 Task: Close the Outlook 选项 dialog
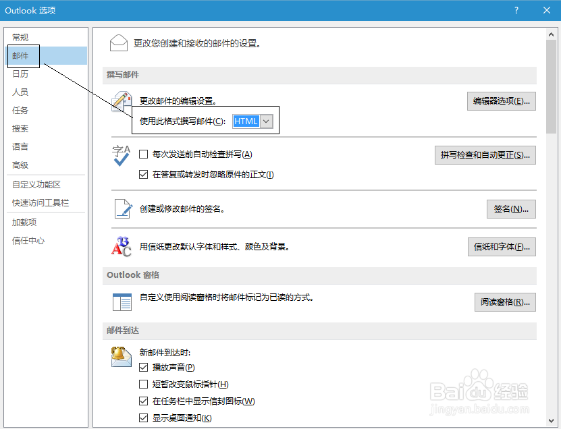(547, 10)
